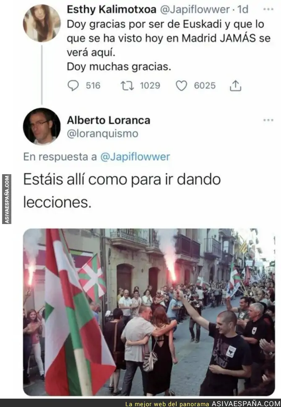Click the vertical ASIVAESPAÑA.COM watermark
281x407 pixels.
pos(6,199)
